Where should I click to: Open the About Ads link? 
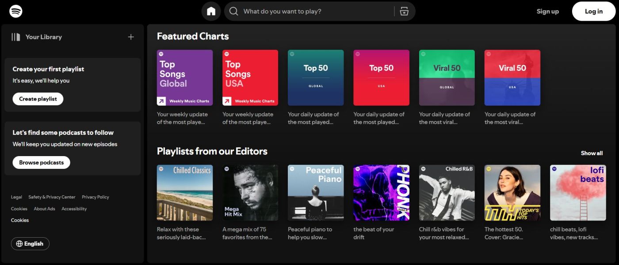[x=45, y=209]
